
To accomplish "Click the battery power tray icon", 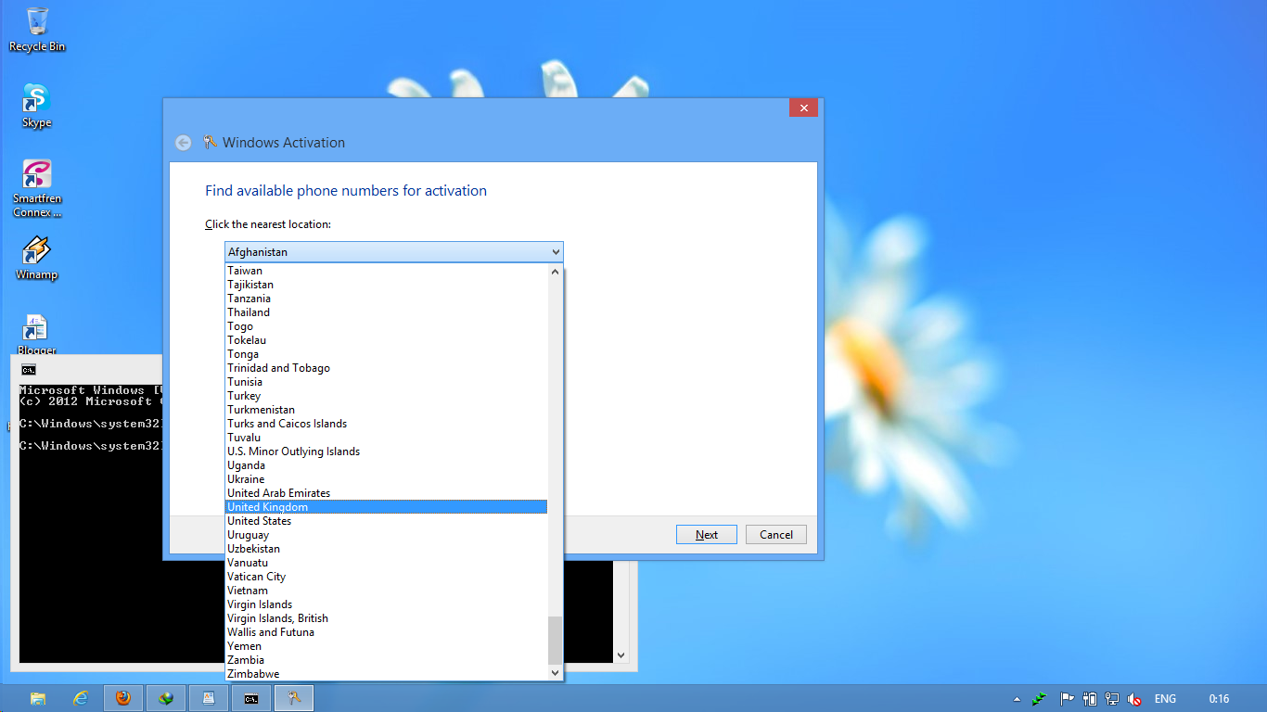I will [x=1091, y=699].
